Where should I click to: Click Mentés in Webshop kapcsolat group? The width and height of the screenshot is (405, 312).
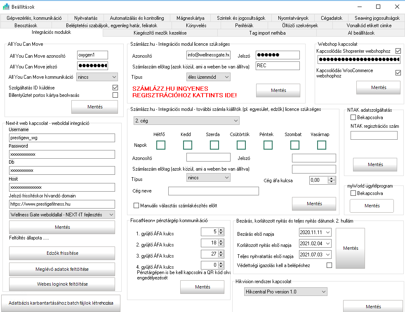pos(378,87)
